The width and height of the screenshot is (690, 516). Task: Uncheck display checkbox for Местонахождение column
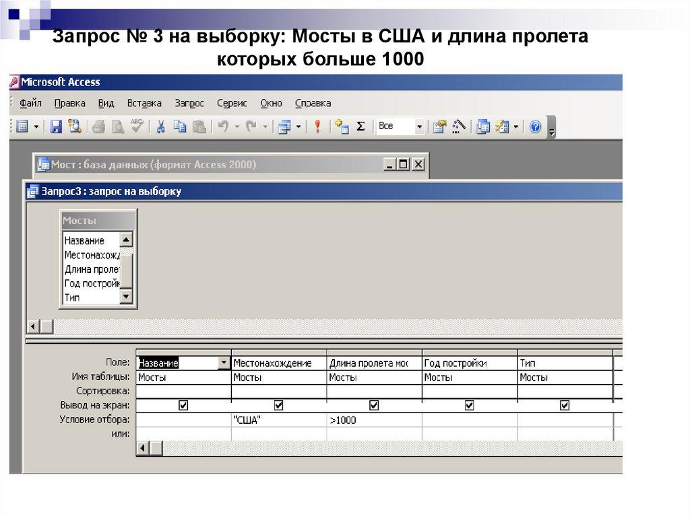[x=279, y=406]
